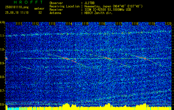Screen dimensions: 174x110
Task: Click the 1.1 kHz axis label
Action: [x=2, y=36]
